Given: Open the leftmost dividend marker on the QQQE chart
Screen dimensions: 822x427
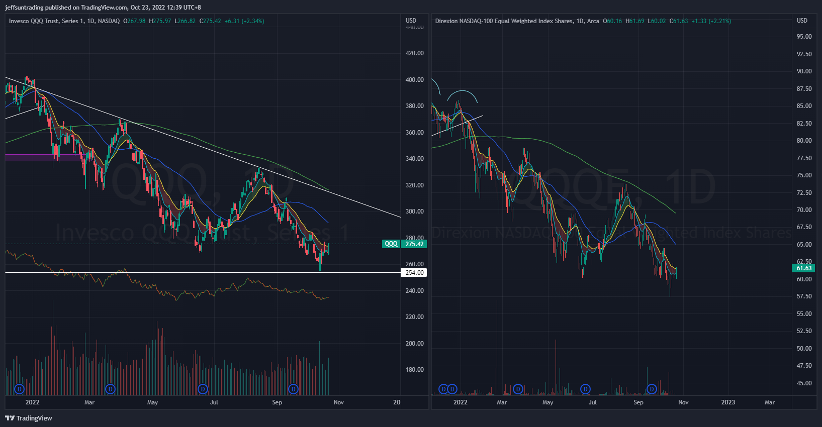Looking at the screenshot, I should [x=443, y=389].
